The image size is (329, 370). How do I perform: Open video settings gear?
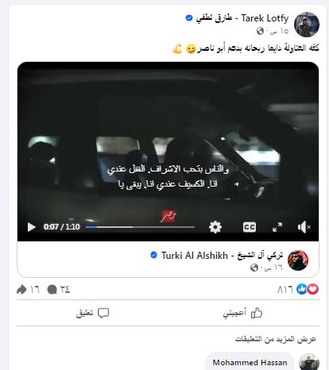click(215, 227)
